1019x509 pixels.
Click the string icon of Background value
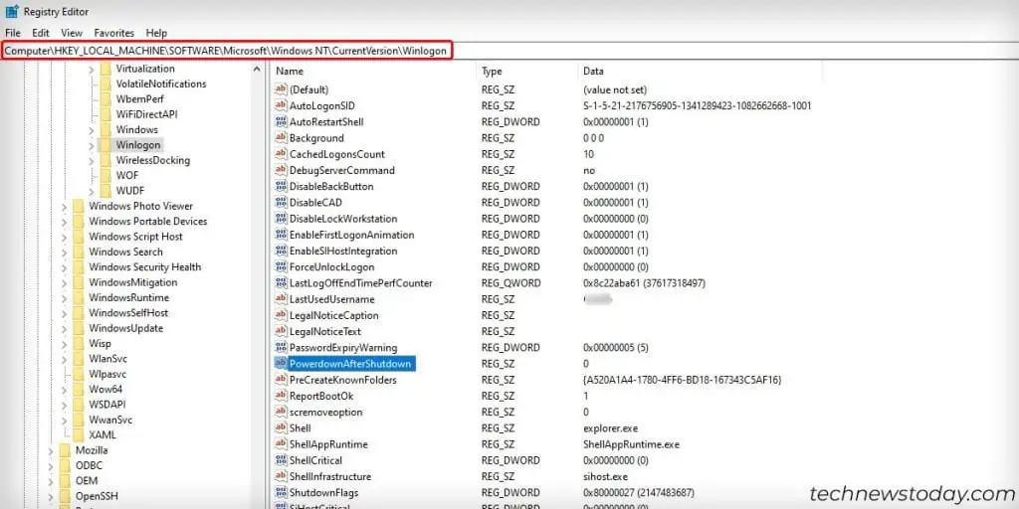[281, 137]
